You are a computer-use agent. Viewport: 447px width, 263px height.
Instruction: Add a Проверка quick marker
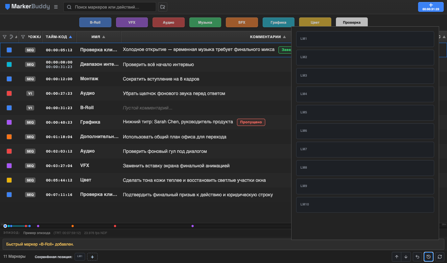coord(352,22)
